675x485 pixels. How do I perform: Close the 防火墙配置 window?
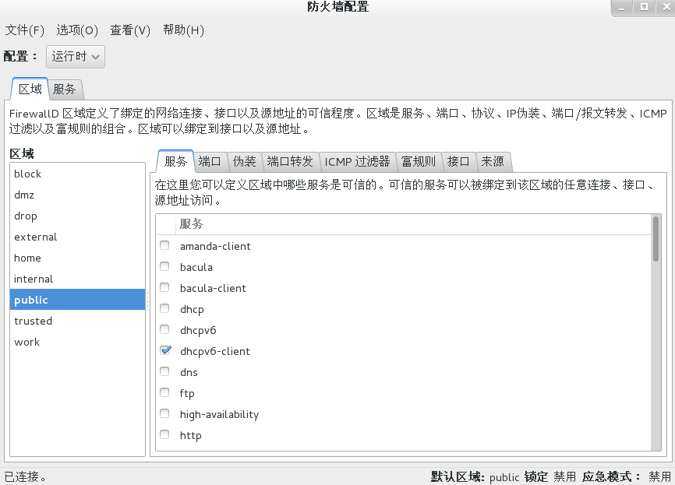[x=666, y=8]
